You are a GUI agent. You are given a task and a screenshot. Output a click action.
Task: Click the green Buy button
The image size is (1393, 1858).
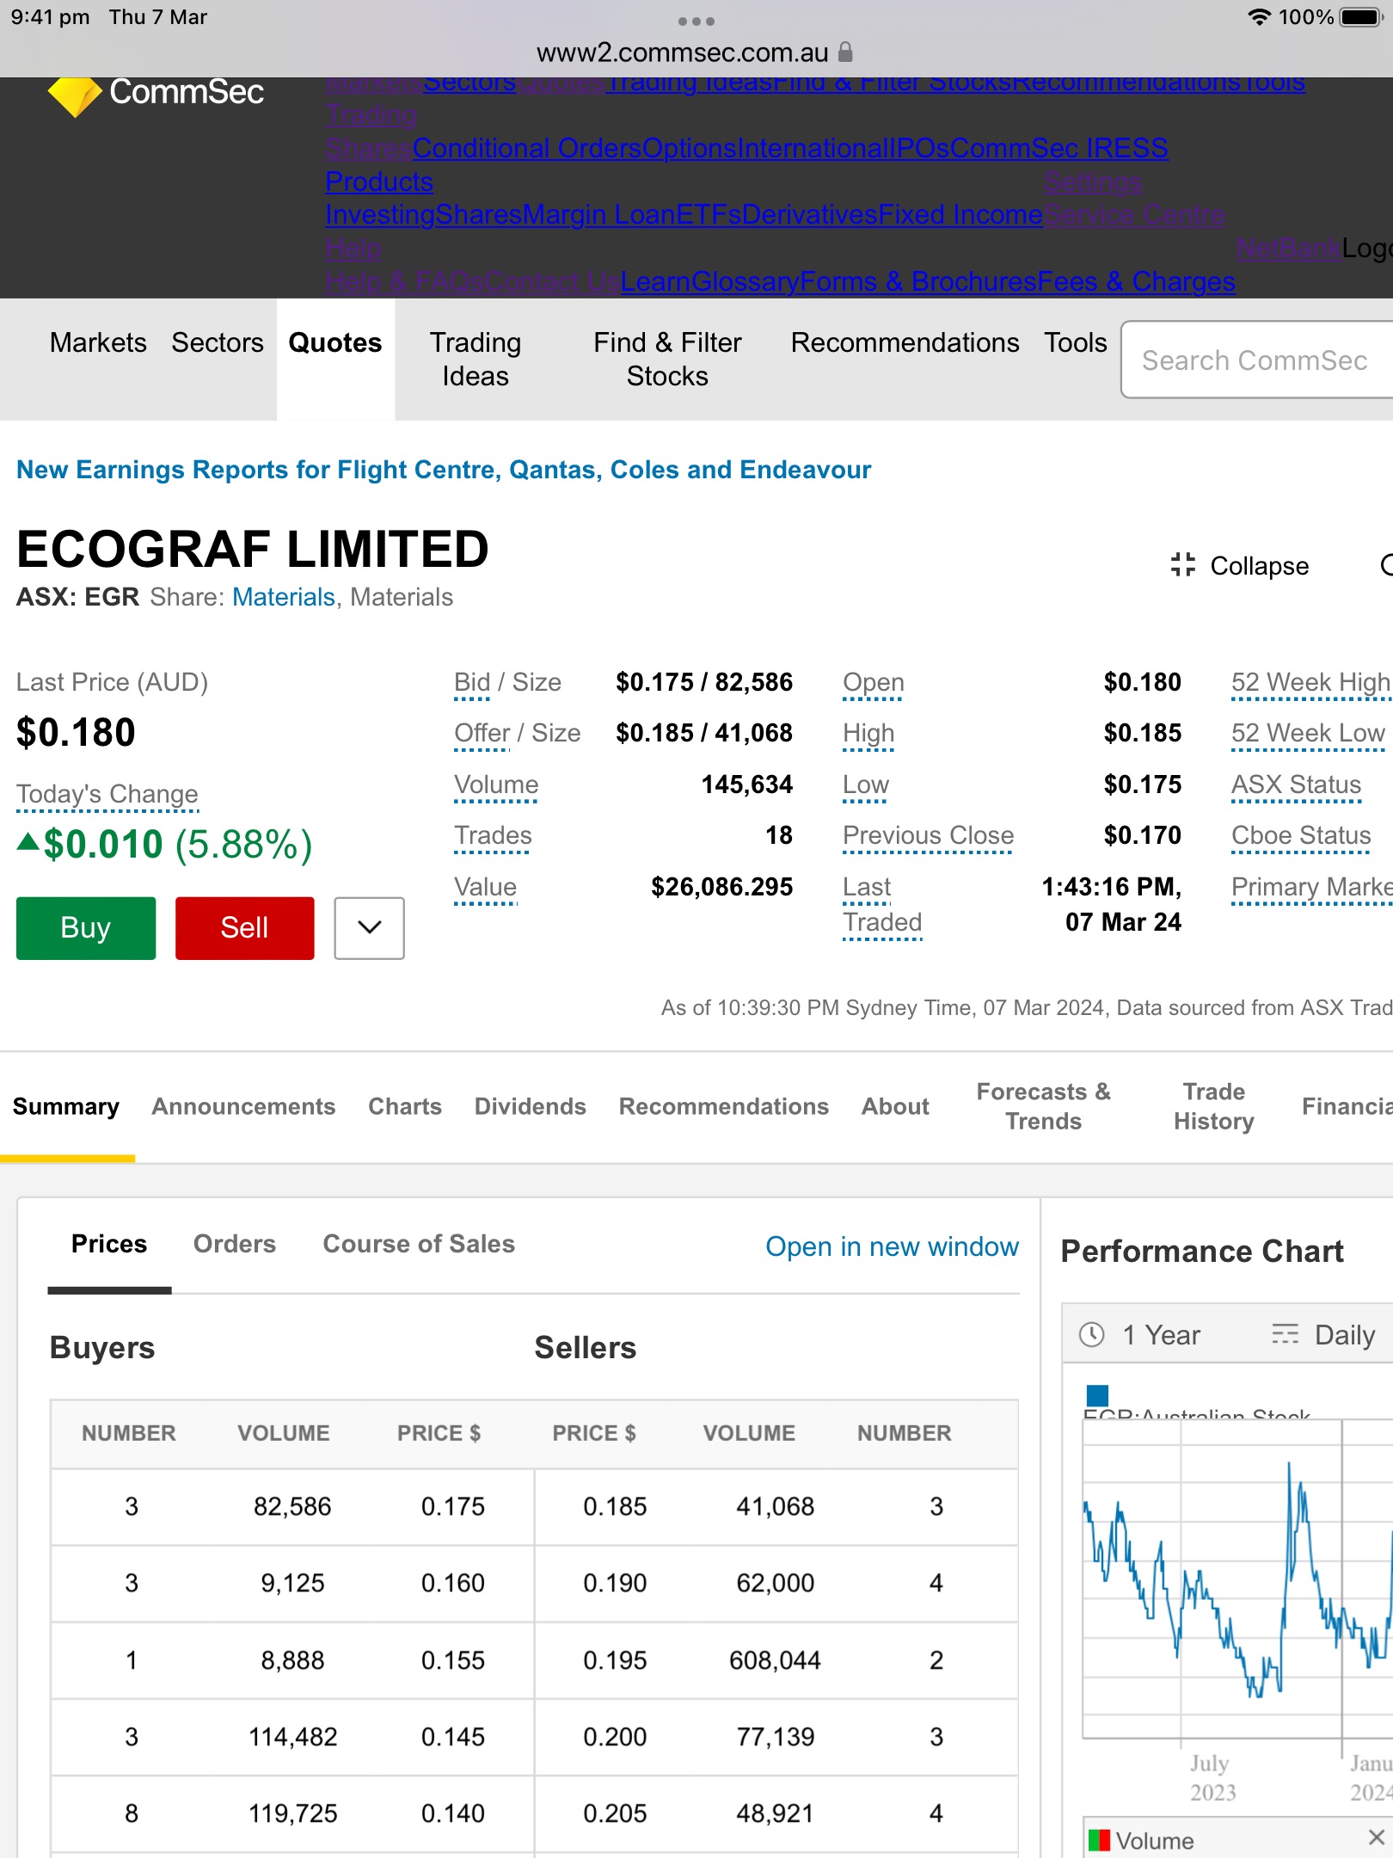pyautogui.click(x=86, y=927)
